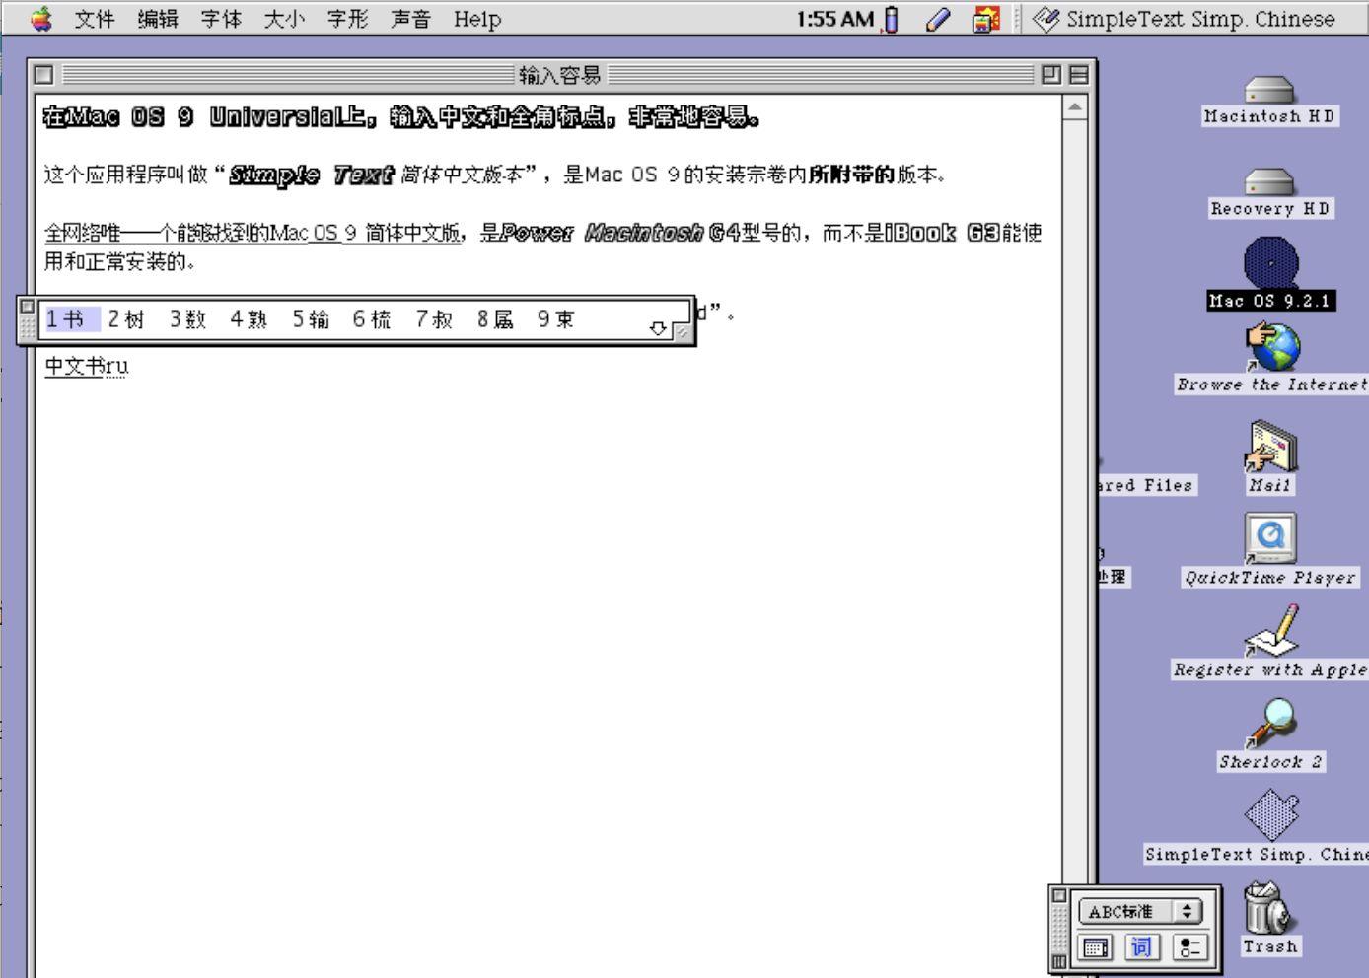Select the Recovery HD disk icon
1369x978 pixels.
(x=1269, y=194)
